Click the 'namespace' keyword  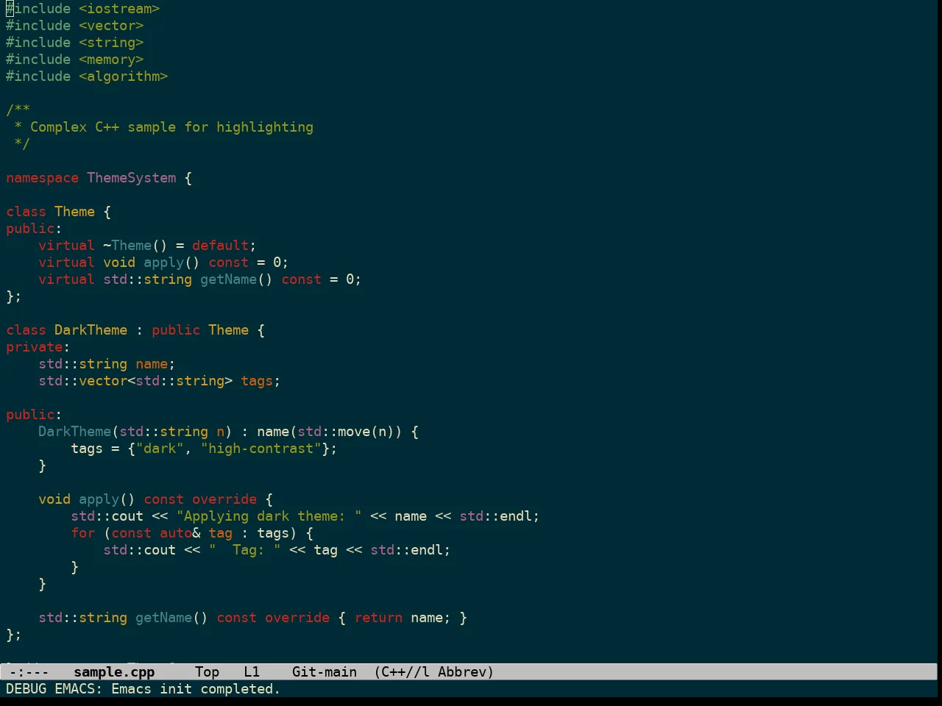[42, 178]
